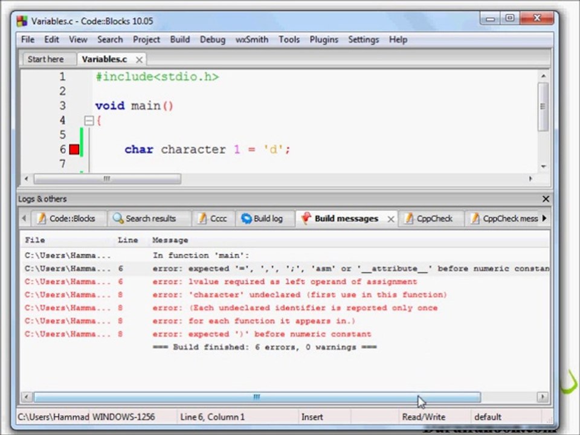
Task: Click the Insert mode status field
Action: pyautogui.click(x=312, y=417)
